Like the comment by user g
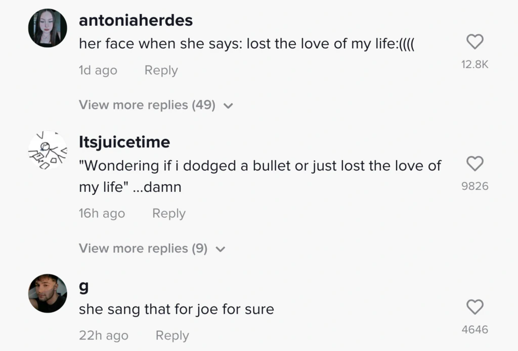Viewport: 518px width, 351px height. [474, 307]
